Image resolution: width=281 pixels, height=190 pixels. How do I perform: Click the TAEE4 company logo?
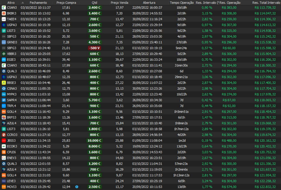[x=4, y=19]
